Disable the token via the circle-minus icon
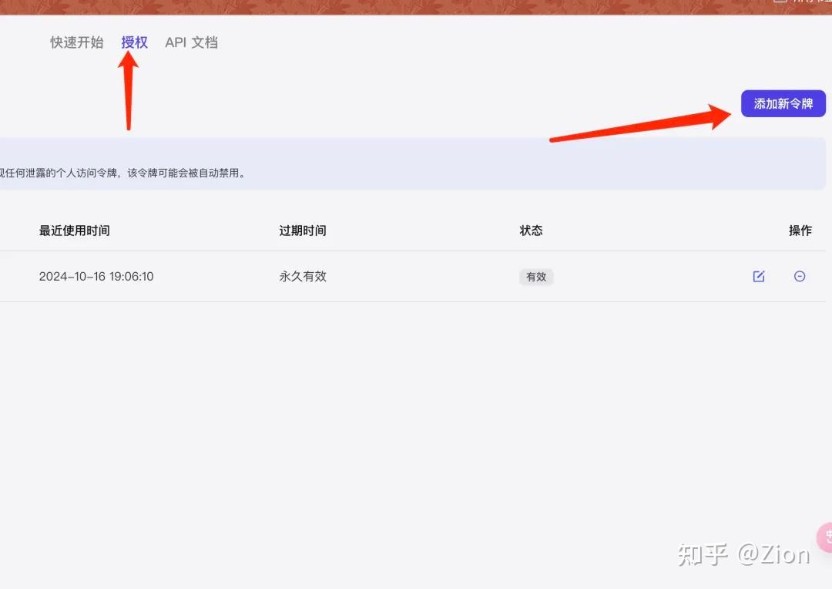 [x=800, y=276]
